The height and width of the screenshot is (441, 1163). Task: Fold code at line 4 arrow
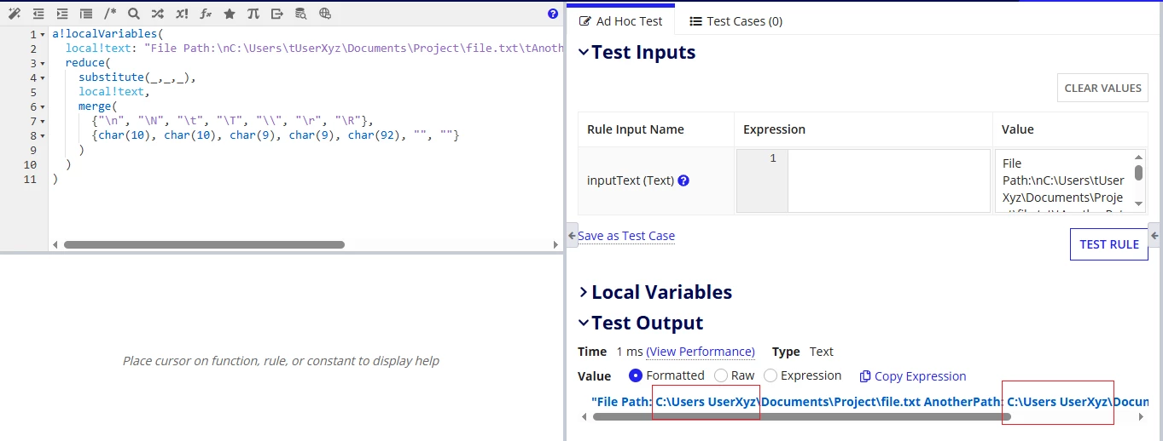click(44, 78)
